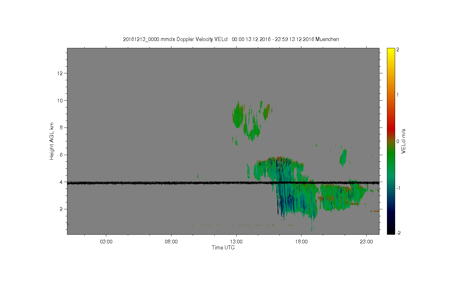Click the 03:00 time axis label

[x=106, y=242]
